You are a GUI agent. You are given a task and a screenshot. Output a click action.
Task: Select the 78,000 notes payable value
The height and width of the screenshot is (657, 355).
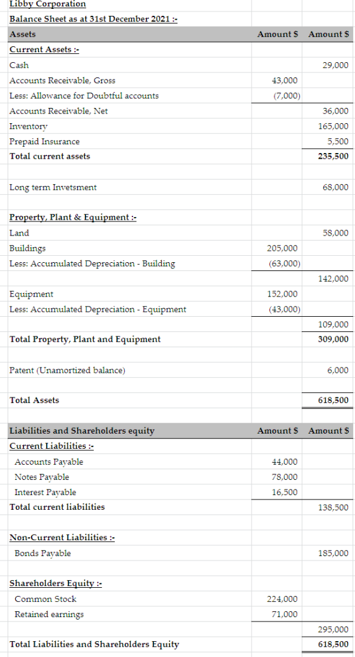tap(285, 477)
